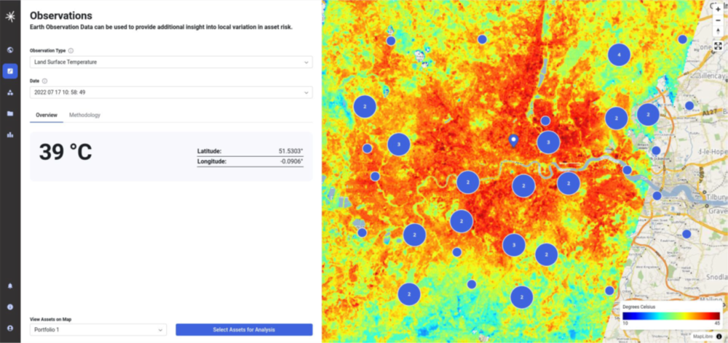Select the Overview tab
The width and height of the screenshot is (728, 343).
(x=47, y=115)
